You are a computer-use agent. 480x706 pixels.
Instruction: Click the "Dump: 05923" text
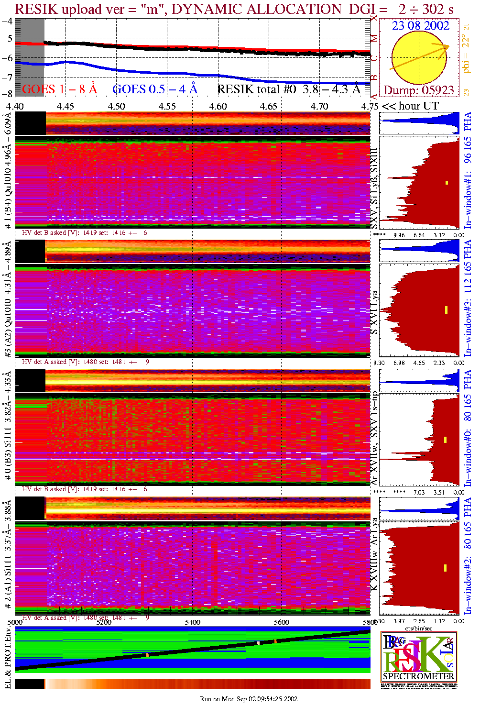419,90
